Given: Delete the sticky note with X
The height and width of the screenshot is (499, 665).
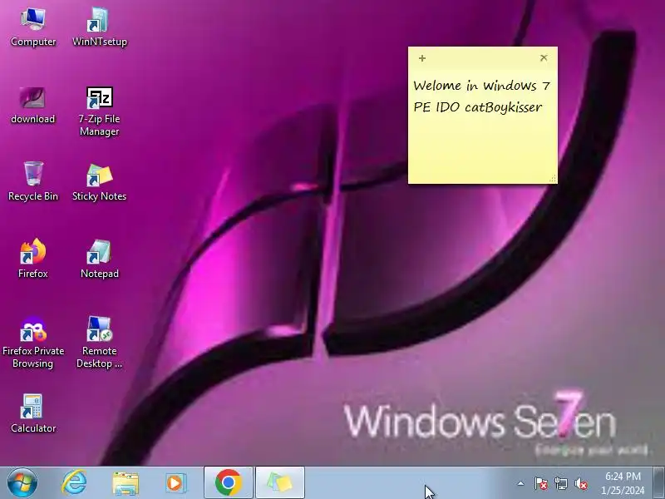Looking at the screenshot, I should (x=544, y=57).
